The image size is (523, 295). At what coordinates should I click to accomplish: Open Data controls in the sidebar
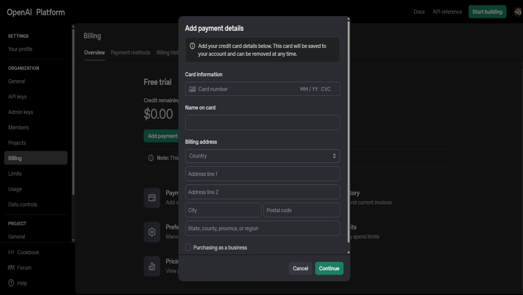click(23, 204)
